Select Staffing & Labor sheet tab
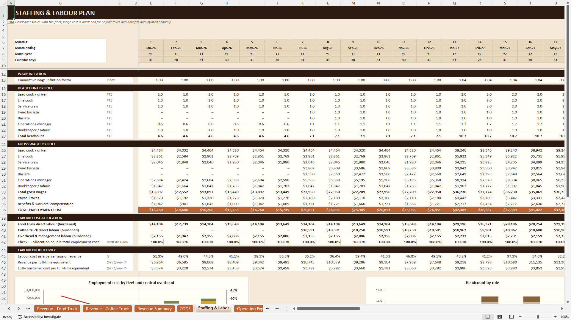This screenshot has width=571, height=320. 213,308
